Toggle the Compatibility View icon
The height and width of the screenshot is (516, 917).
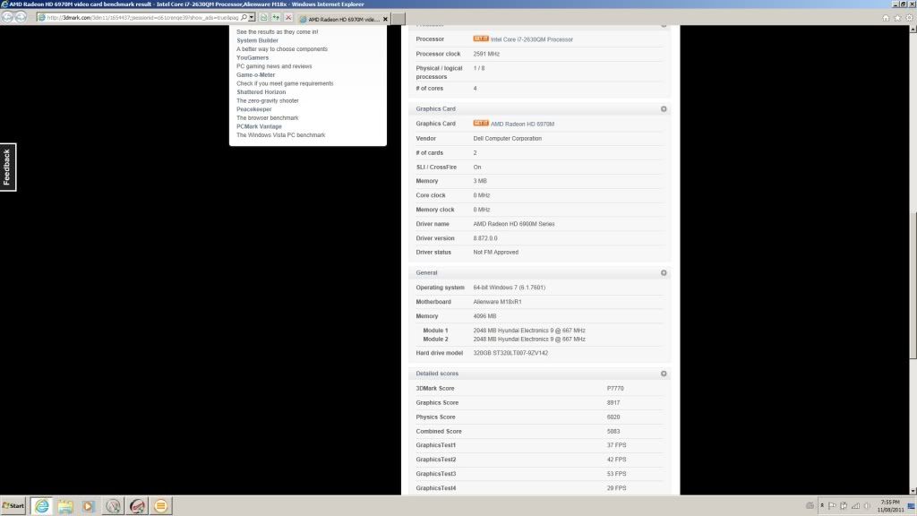(x=264, y=18)
